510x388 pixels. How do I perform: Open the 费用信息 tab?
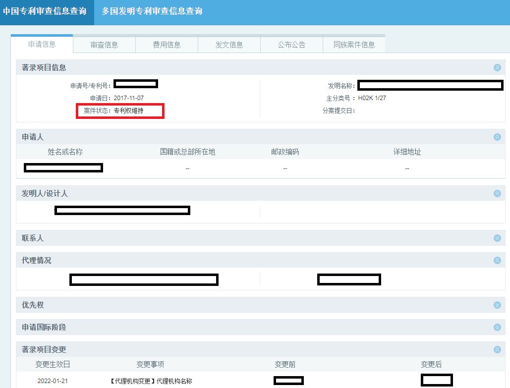(167, 44)
